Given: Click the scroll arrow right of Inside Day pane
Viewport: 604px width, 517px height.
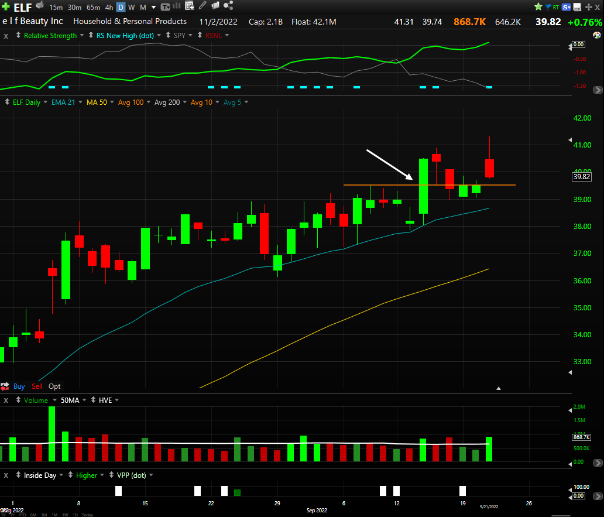Looking at the screenshot, I should click(598, 497).
